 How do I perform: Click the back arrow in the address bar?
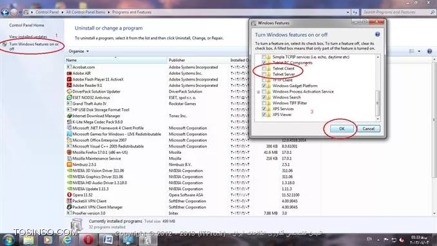[5, 12]
